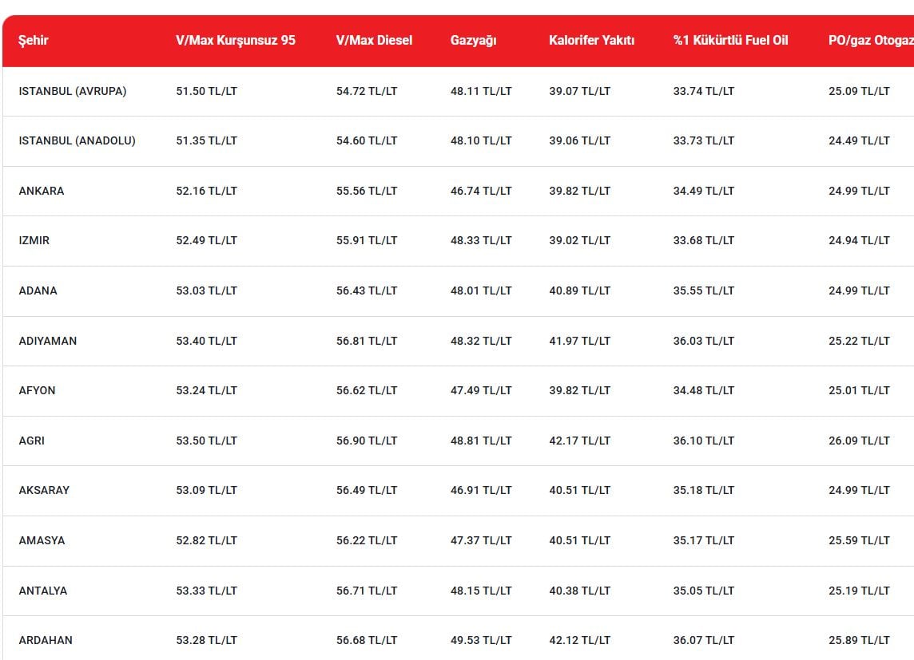
Task: Click Adana's 56.43 TL/LT diesel price
Action: tap(367, 290)
